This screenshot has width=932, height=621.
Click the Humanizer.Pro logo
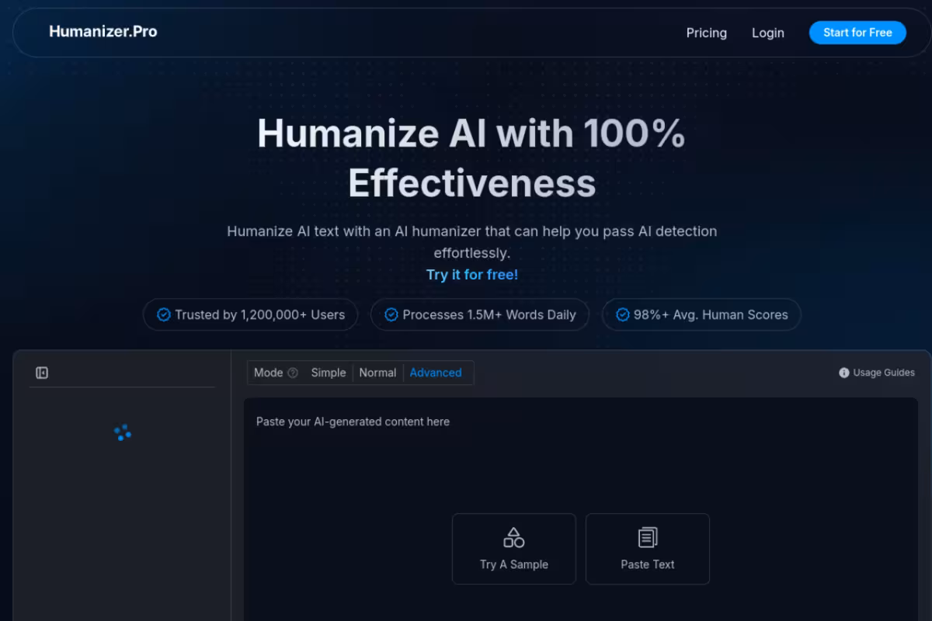[x=103, y=32]
